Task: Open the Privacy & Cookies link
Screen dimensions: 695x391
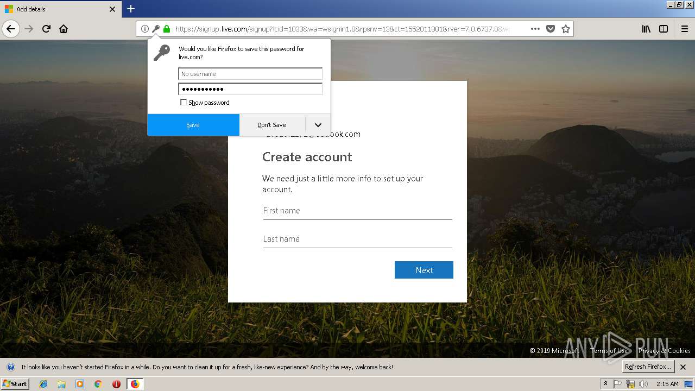Action: coord(665,351)
